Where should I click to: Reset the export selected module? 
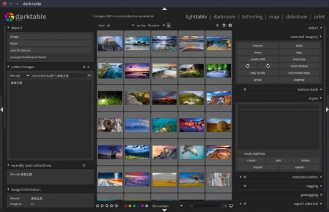pyautogui.click(x=245, y=203)
